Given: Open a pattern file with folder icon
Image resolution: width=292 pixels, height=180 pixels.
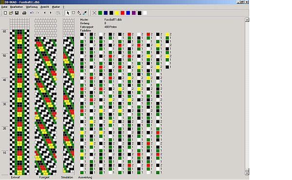Looking at the screenshot, I should [11, 13].
